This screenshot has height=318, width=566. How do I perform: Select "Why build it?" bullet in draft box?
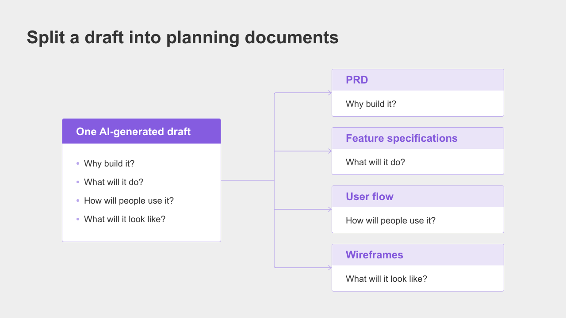[x=109, y=163]
